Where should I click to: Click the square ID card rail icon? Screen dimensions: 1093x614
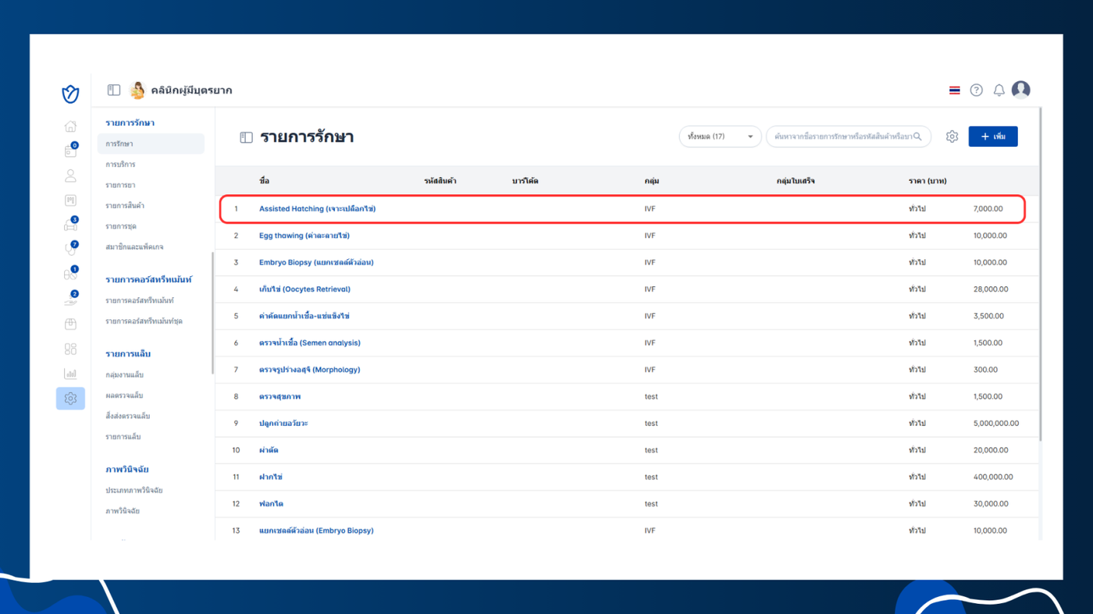[70, 201]
